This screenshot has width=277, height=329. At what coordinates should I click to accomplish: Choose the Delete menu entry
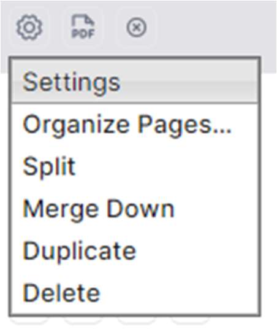click(134, 293)
